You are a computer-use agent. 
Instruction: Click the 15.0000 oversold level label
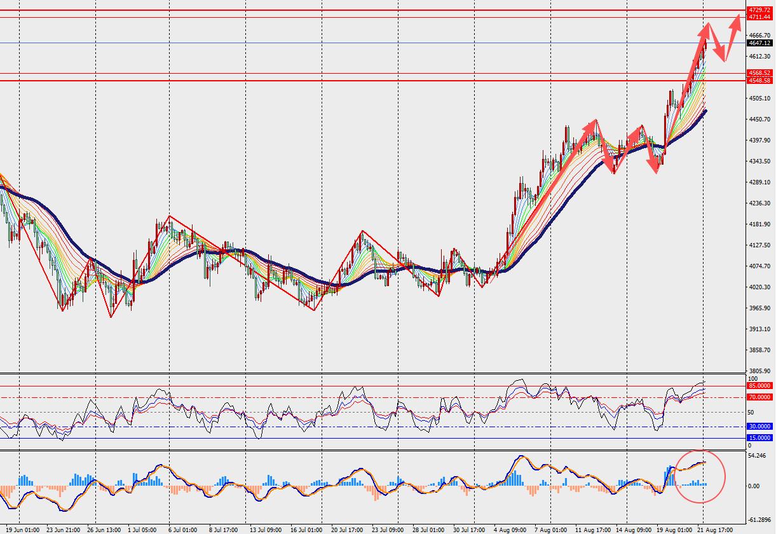pos(759,438)
